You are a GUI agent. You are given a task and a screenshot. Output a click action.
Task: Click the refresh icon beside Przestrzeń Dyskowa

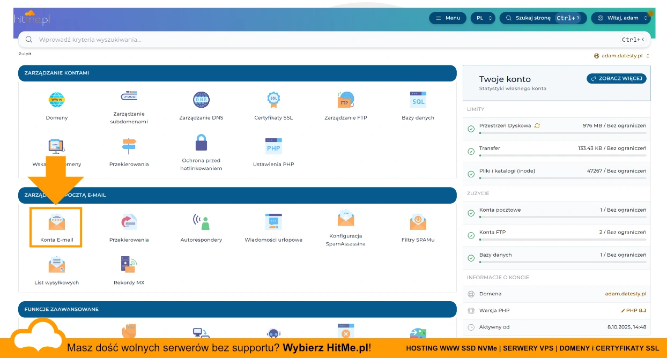click(x=537, y=125)
